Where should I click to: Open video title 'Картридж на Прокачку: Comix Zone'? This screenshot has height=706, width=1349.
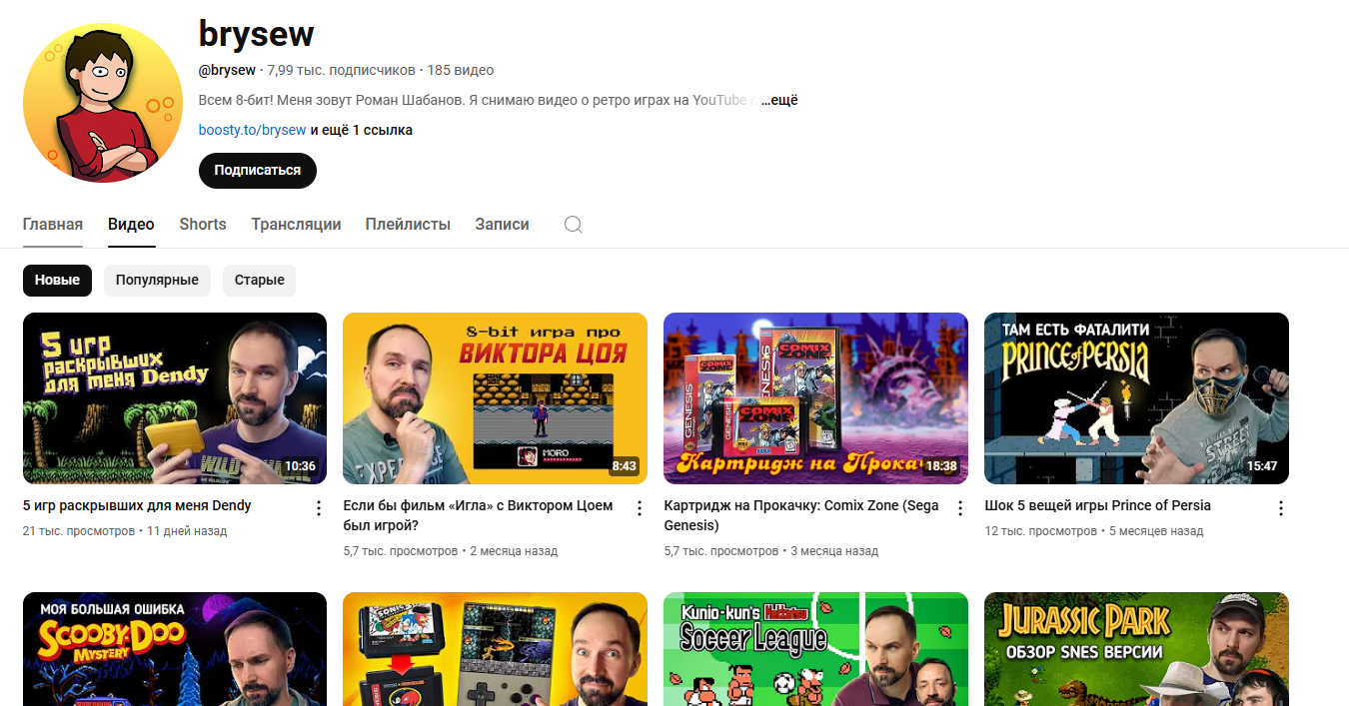pyautogui.click(x=801, y=515)
